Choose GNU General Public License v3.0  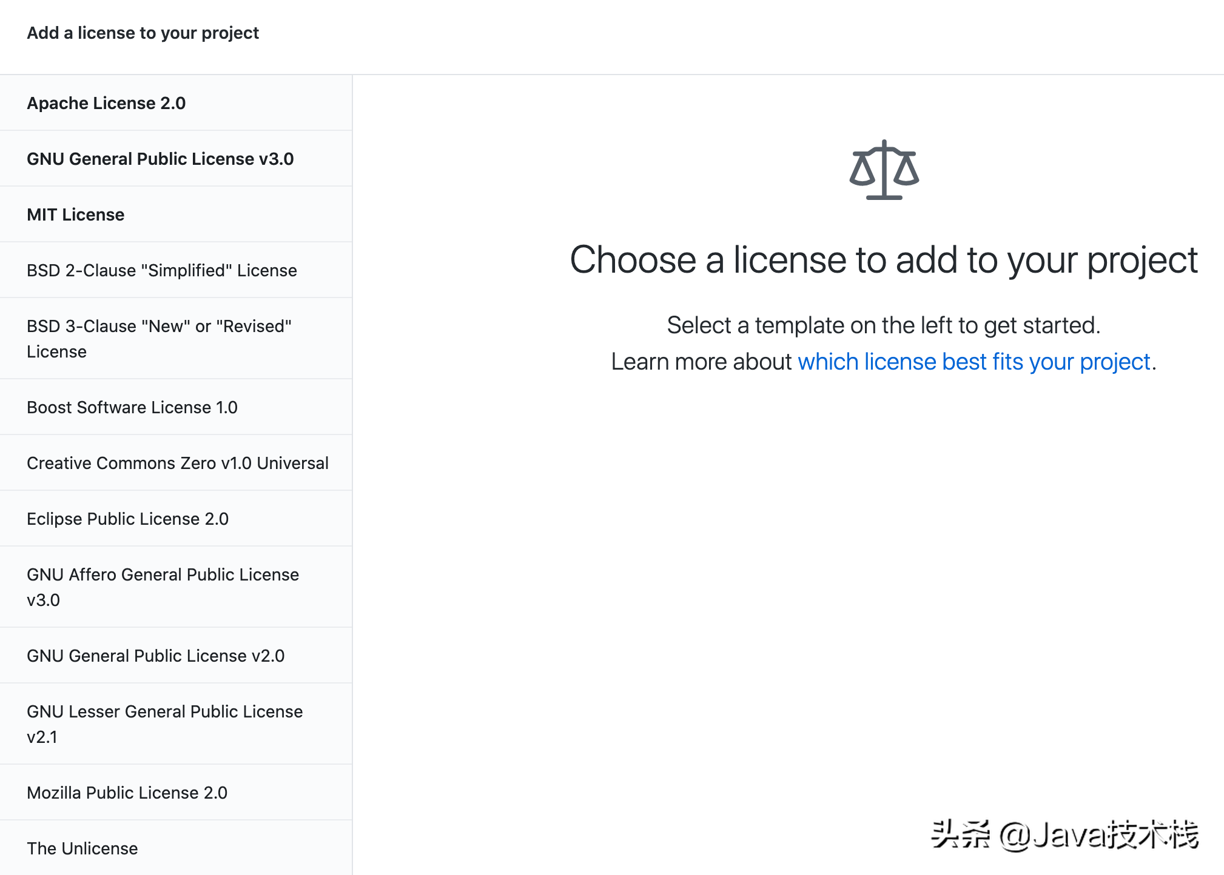(x=176, y=159)
